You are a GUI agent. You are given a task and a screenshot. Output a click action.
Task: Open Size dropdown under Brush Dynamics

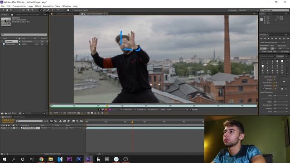tap(280, 96)
